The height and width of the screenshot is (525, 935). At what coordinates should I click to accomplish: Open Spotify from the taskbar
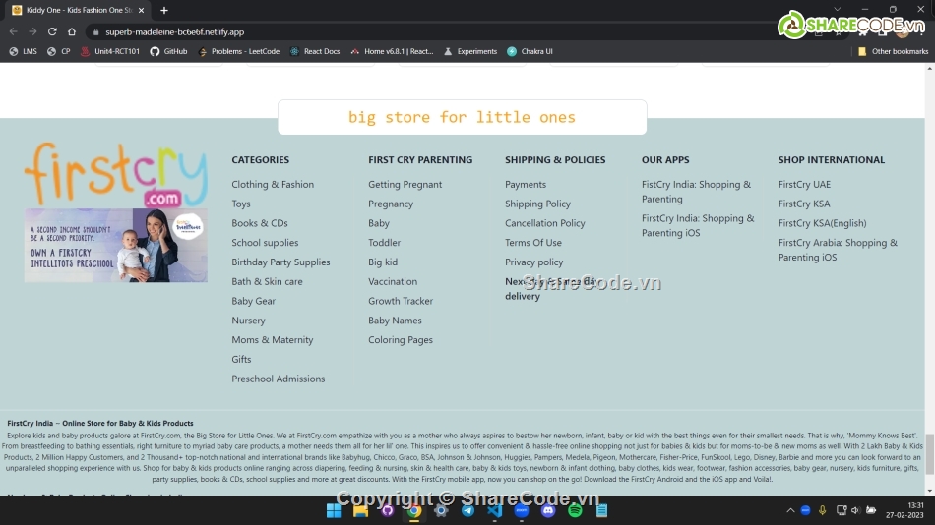[575, 510]
